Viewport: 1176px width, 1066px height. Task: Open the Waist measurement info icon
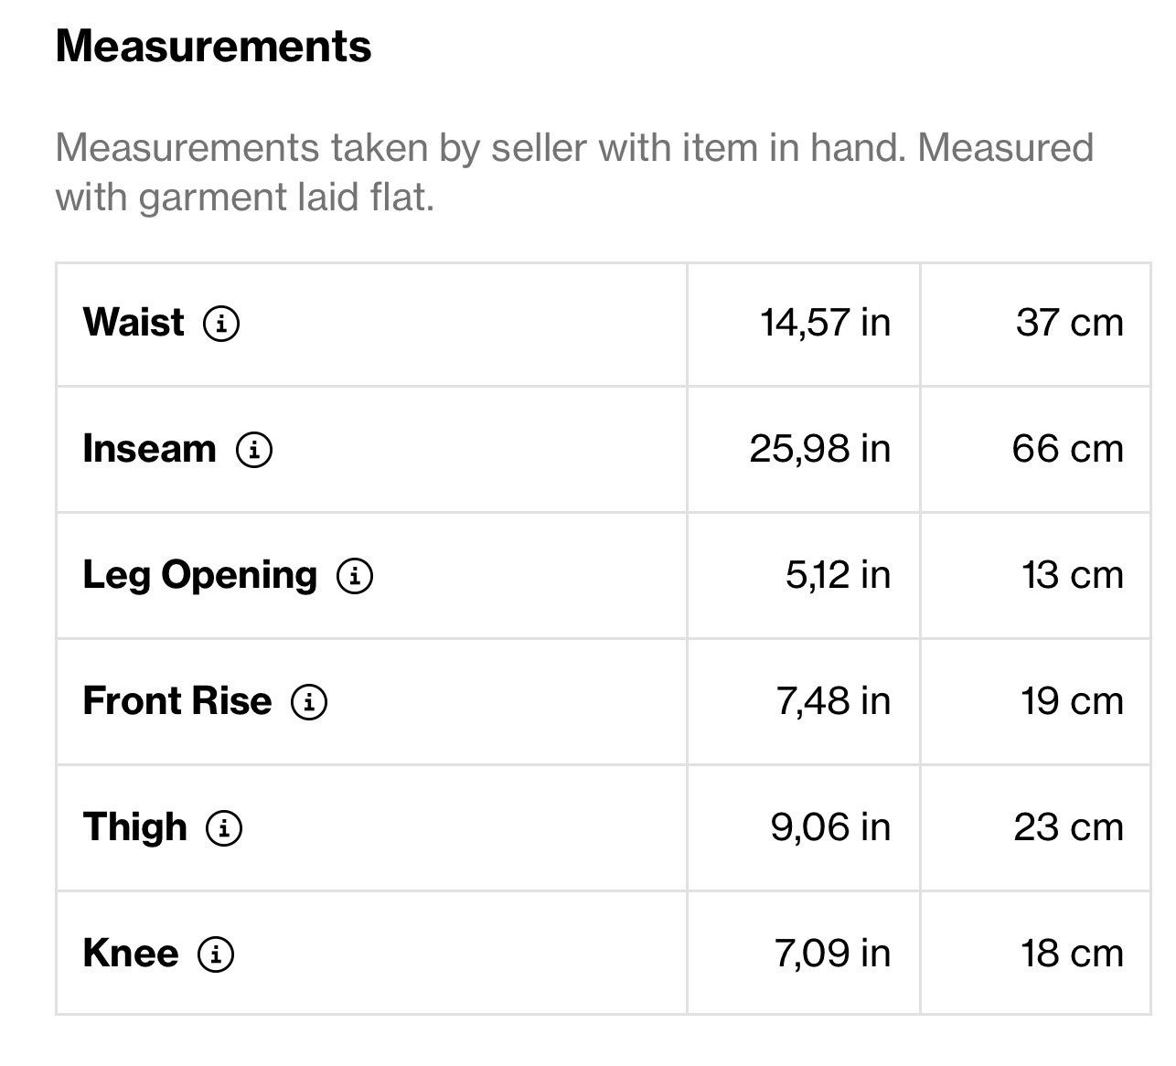221,324
